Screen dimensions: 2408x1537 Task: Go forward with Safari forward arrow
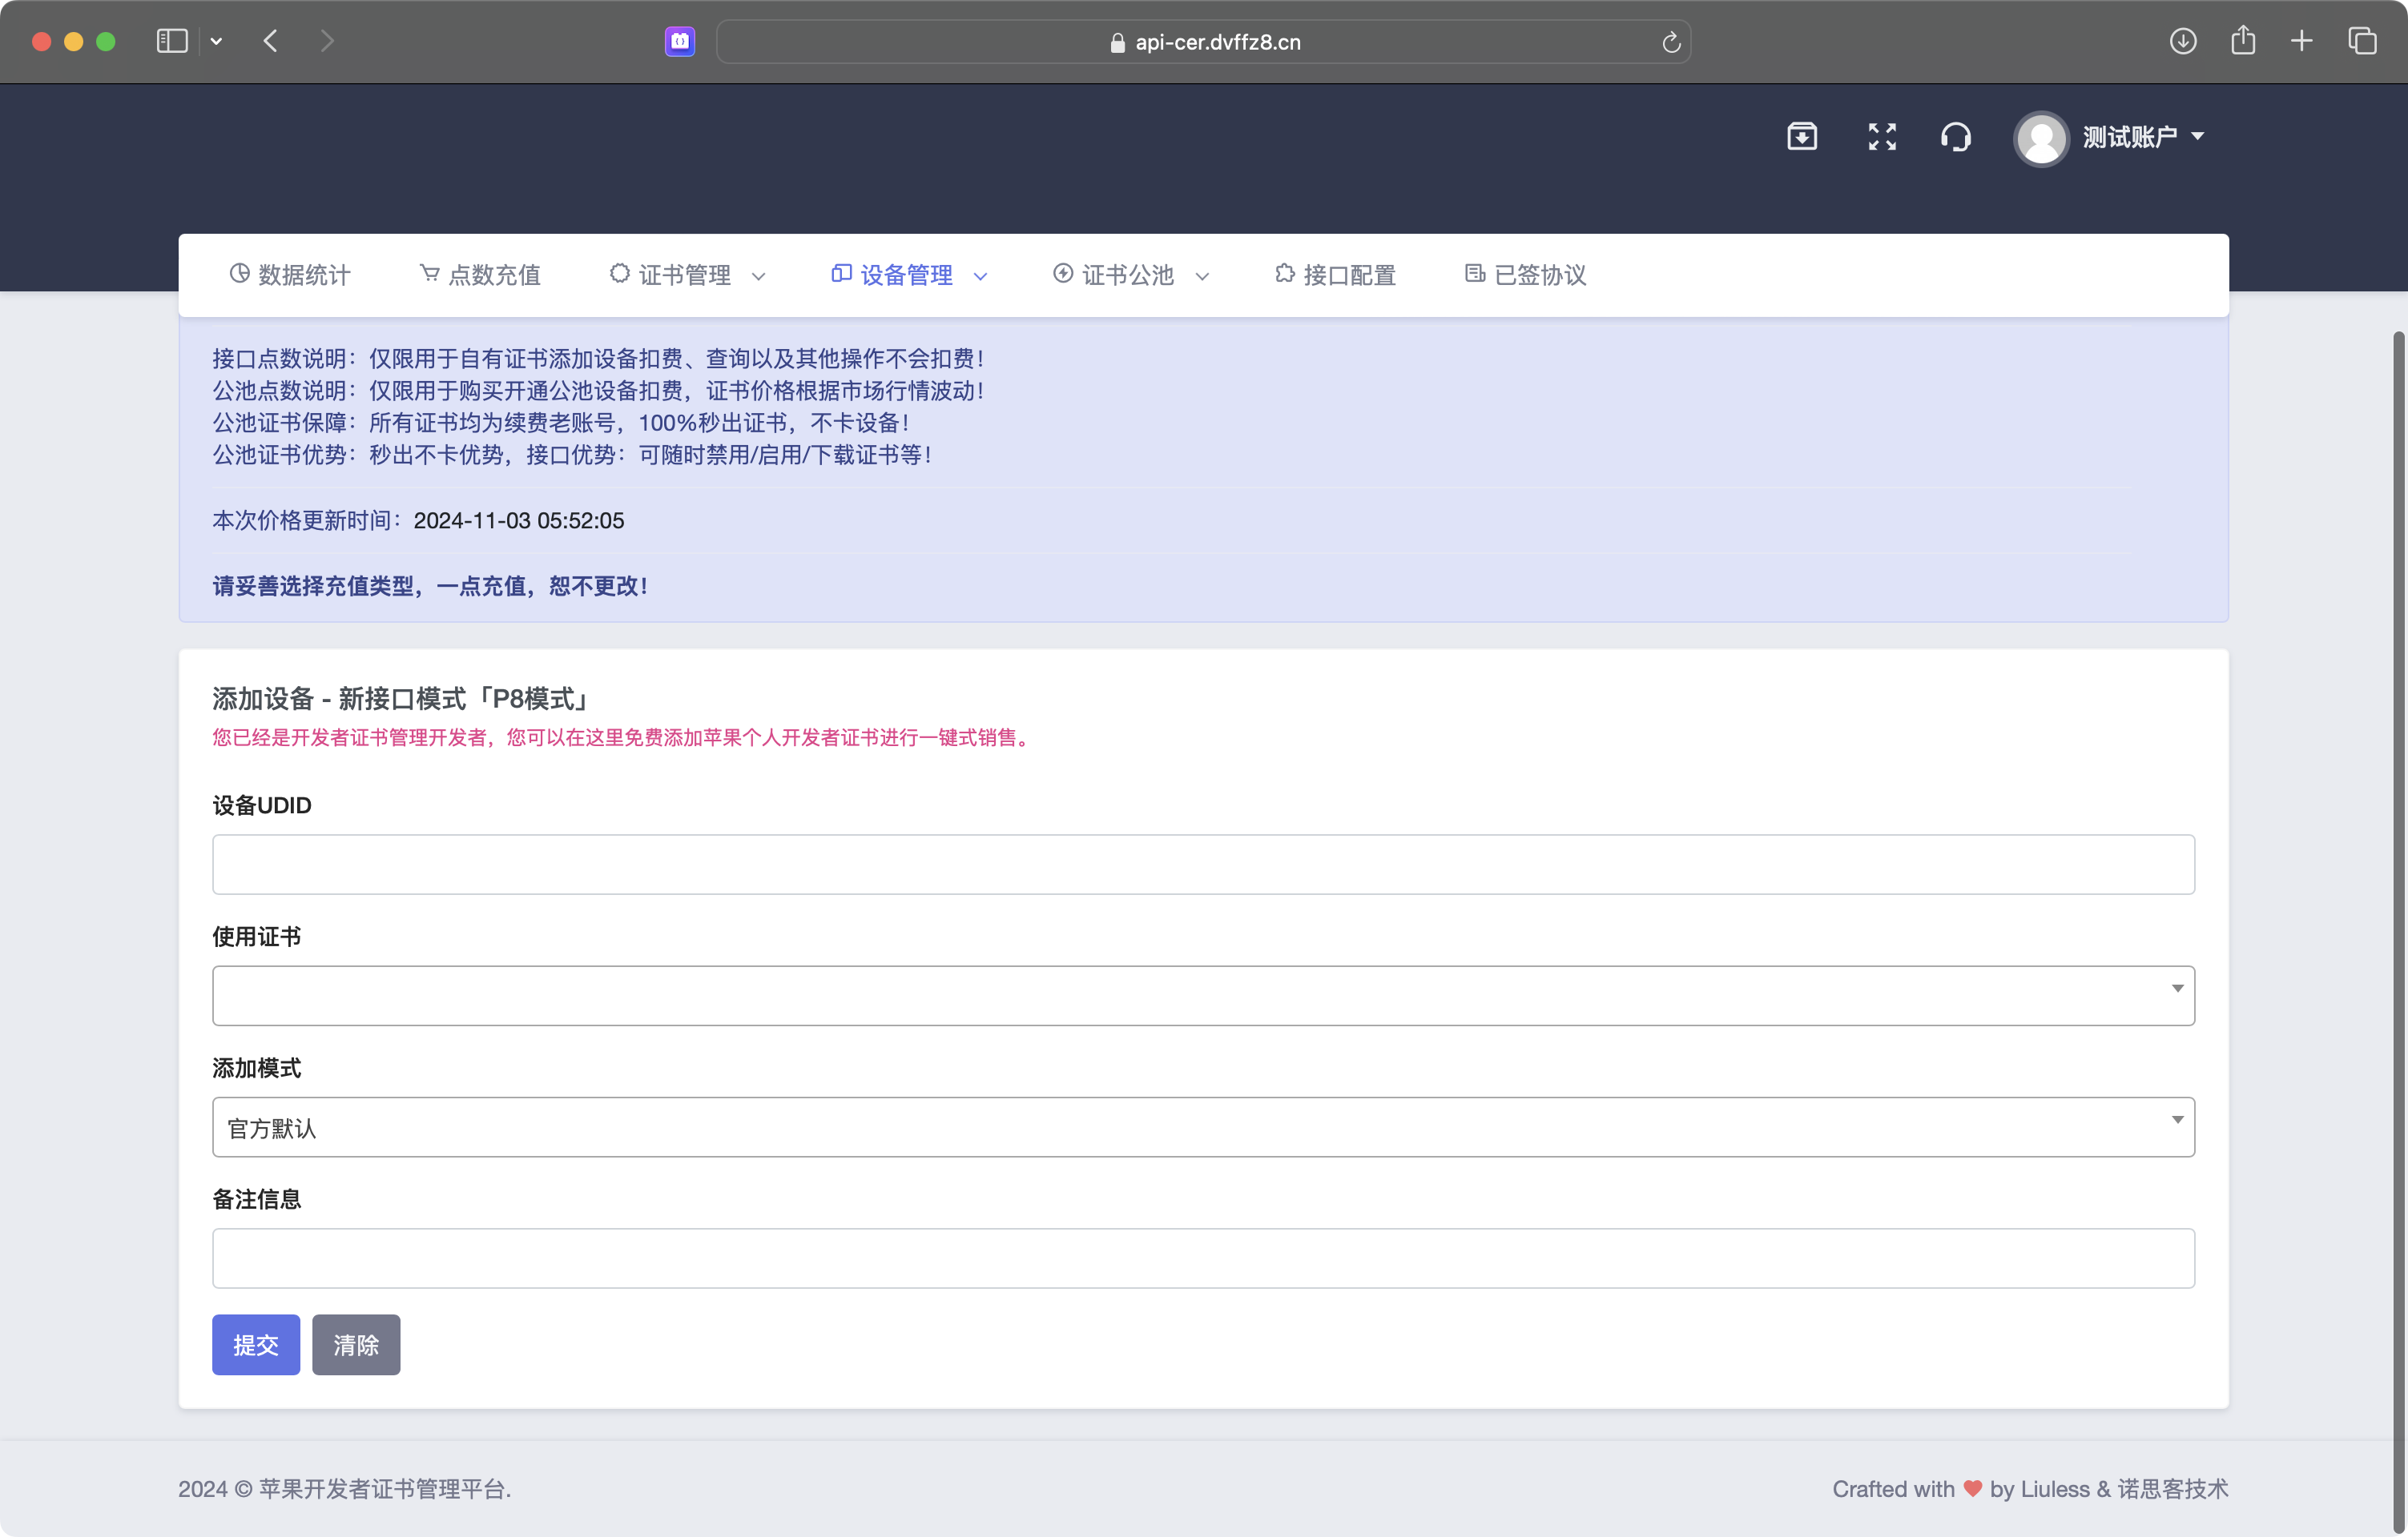tap(327, 41)
